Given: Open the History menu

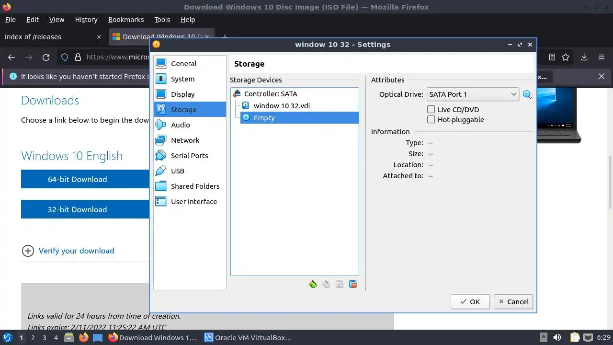Looking at the screenshot, I should pyautogui.click(x=86, y=20).
